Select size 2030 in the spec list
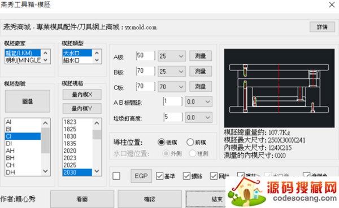The image size is (339, 208). coord(77,172)
